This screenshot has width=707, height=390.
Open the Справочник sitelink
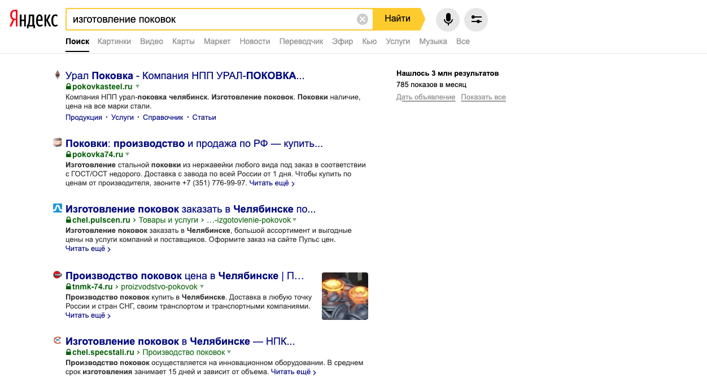coord(163,117)
